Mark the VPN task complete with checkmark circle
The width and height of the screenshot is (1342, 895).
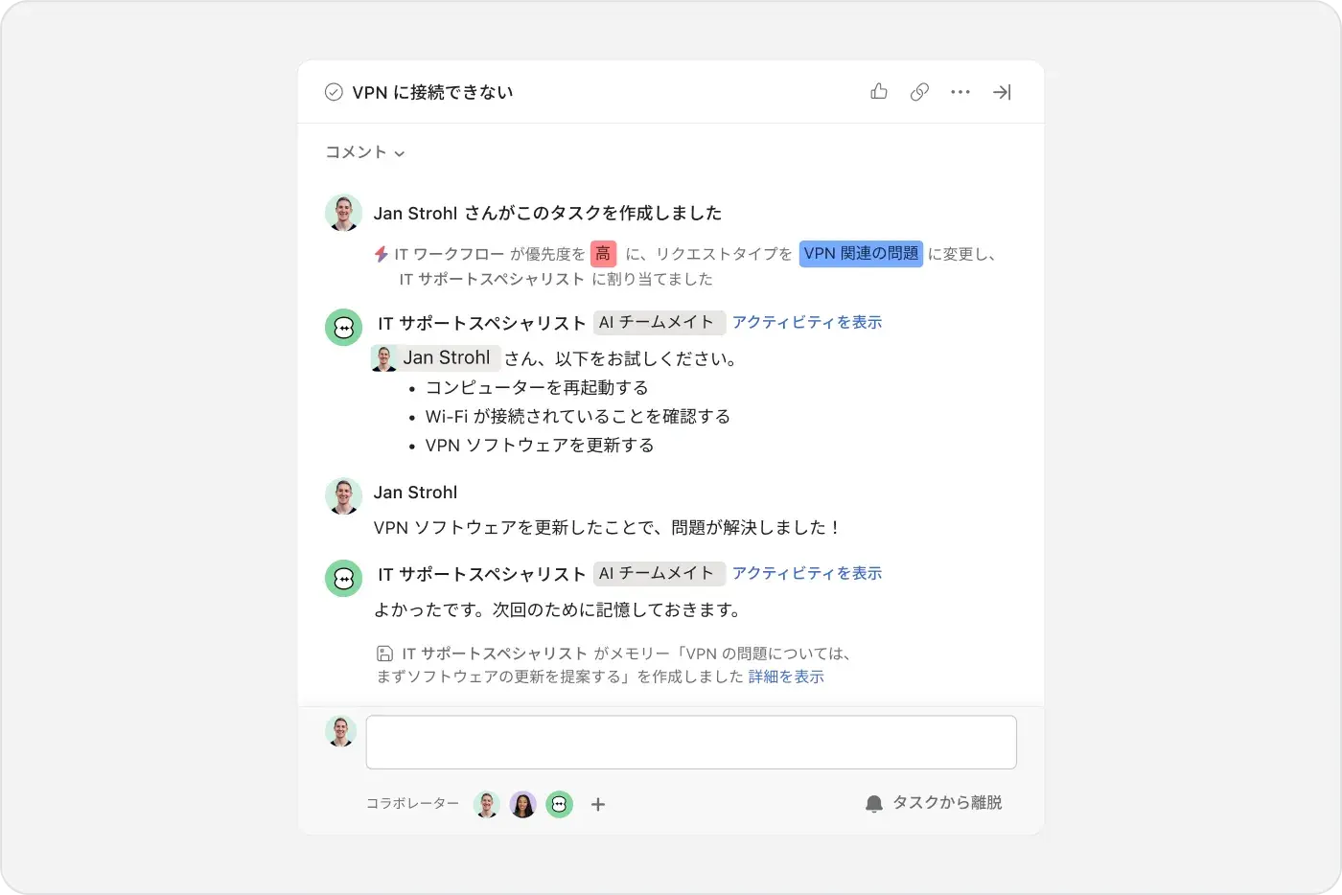click(x=334, y=92)
